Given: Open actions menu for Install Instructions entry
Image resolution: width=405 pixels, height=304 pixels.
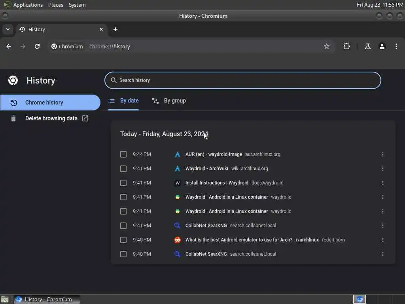Looking at the screenshot, I should pyautogui.click(x=382, y=183).
